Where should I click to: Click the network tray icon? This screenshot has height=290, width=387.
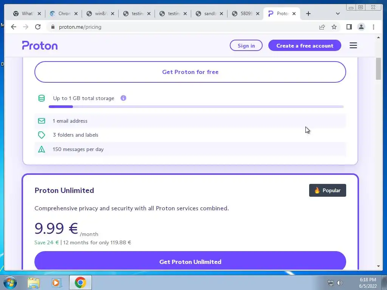point(330,283)
